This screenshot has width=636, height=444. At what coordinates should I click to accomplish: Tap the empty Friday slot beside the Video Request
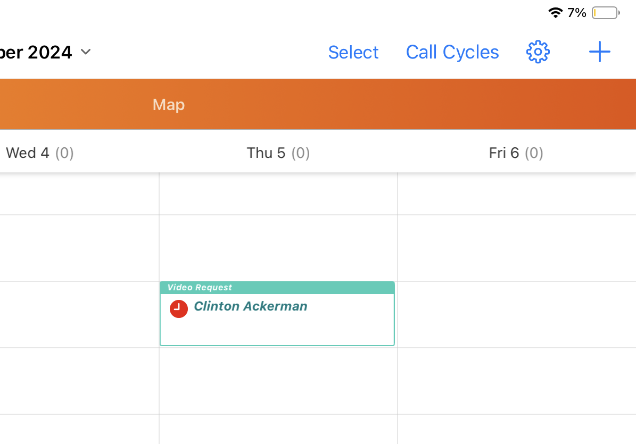coord(516,314)
